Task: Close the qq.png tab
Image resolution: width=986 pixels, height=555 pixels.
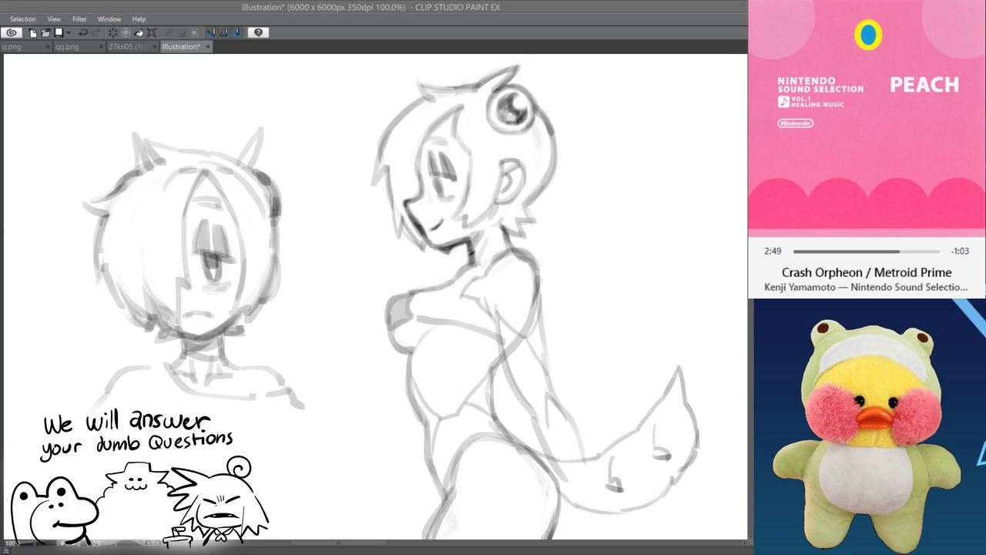Action: 101,46
